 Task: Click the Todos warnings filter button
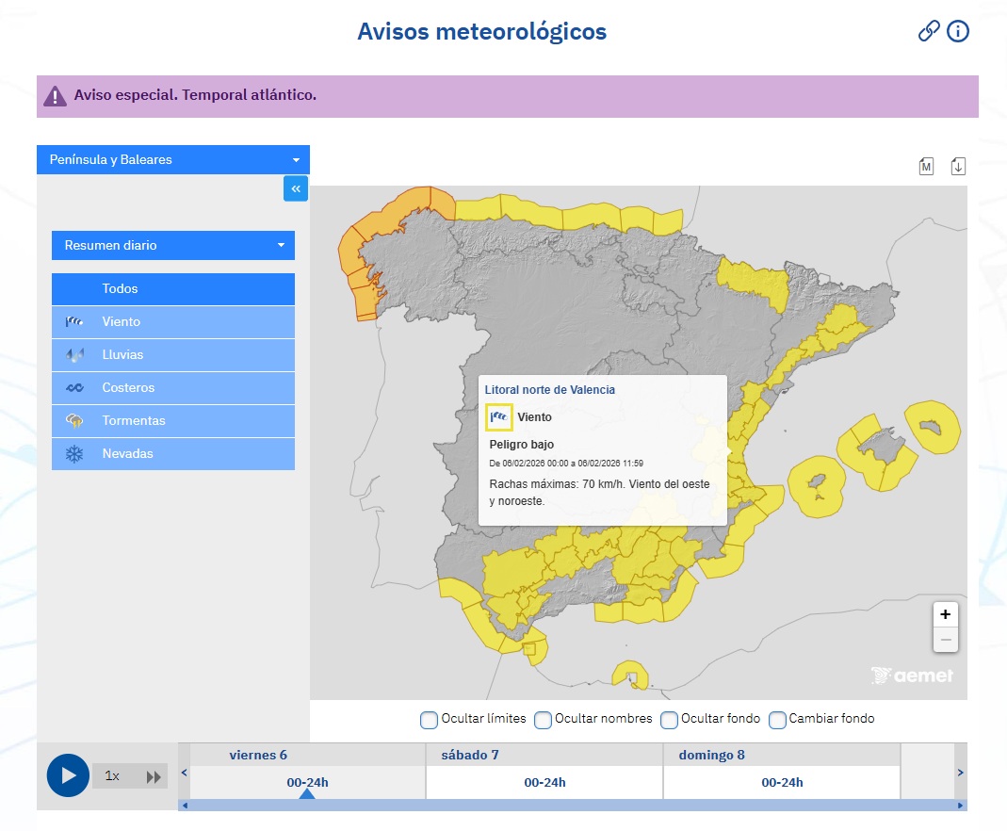click(173, 288)
